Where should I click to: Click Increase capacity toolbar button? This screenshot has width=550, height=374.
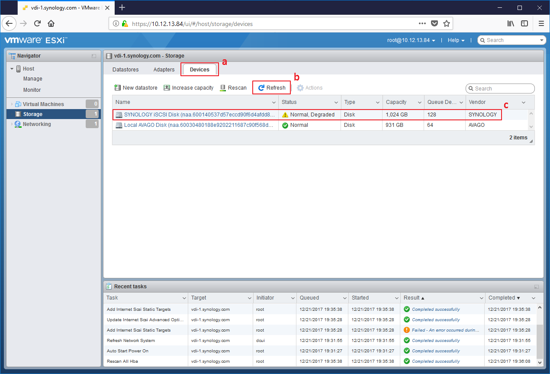189,88
